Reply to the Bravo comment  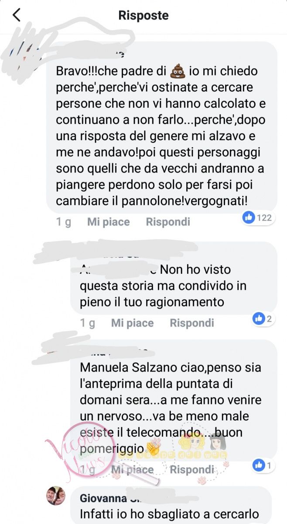[x=168, y=222]
